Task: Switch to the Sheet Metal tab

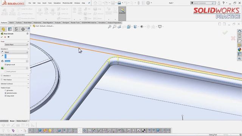Action: (28, 23)
